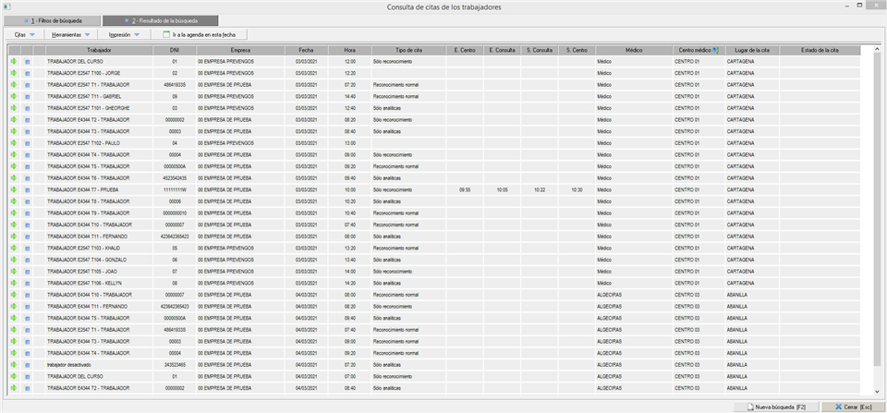Click blue appointment icon on E4344 T9 row

coord(27,213)
